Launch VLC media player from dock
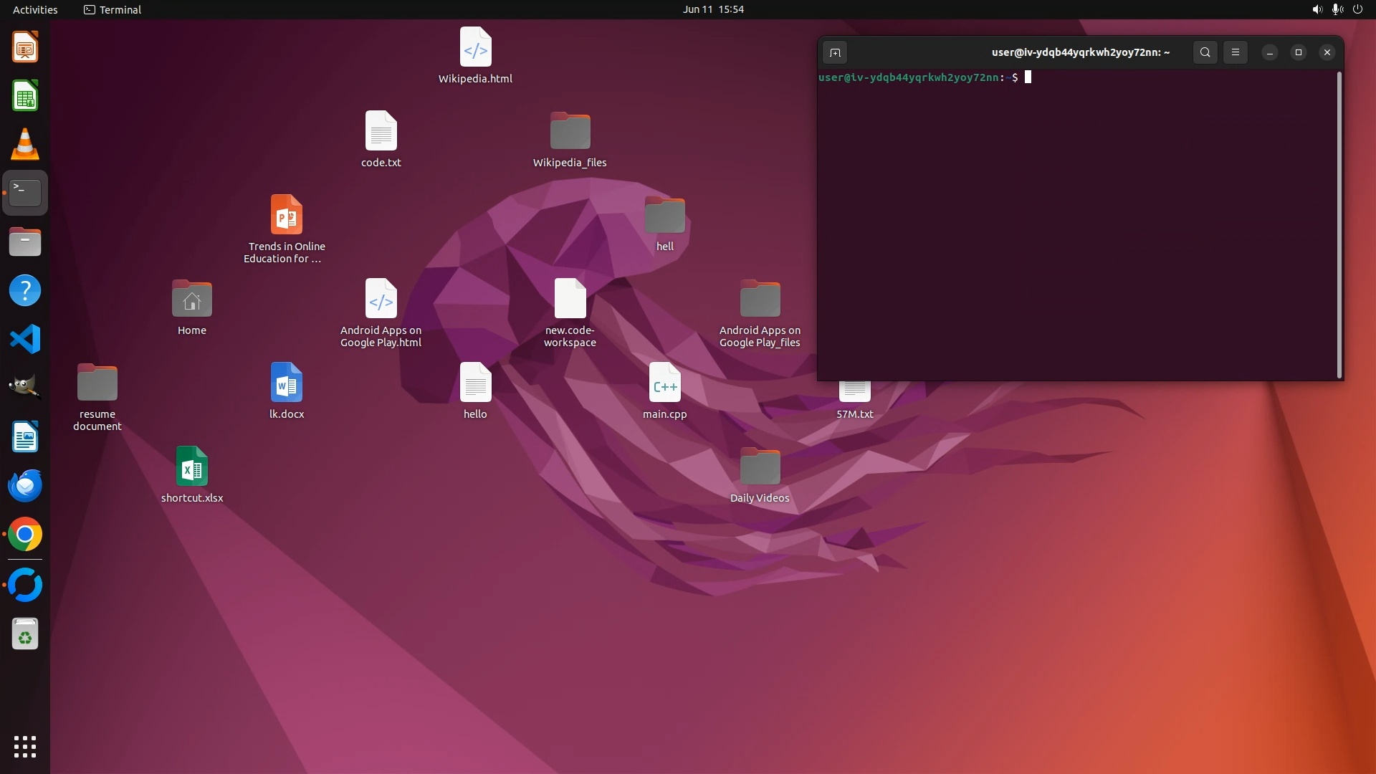This screenshot has width=1376, height=774. 25,144
